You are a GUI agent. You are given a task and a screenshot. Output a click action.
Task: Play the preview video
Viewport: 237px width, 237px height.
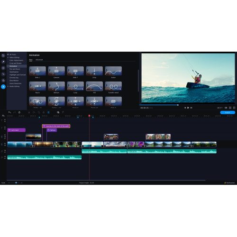tap(188, 108)
